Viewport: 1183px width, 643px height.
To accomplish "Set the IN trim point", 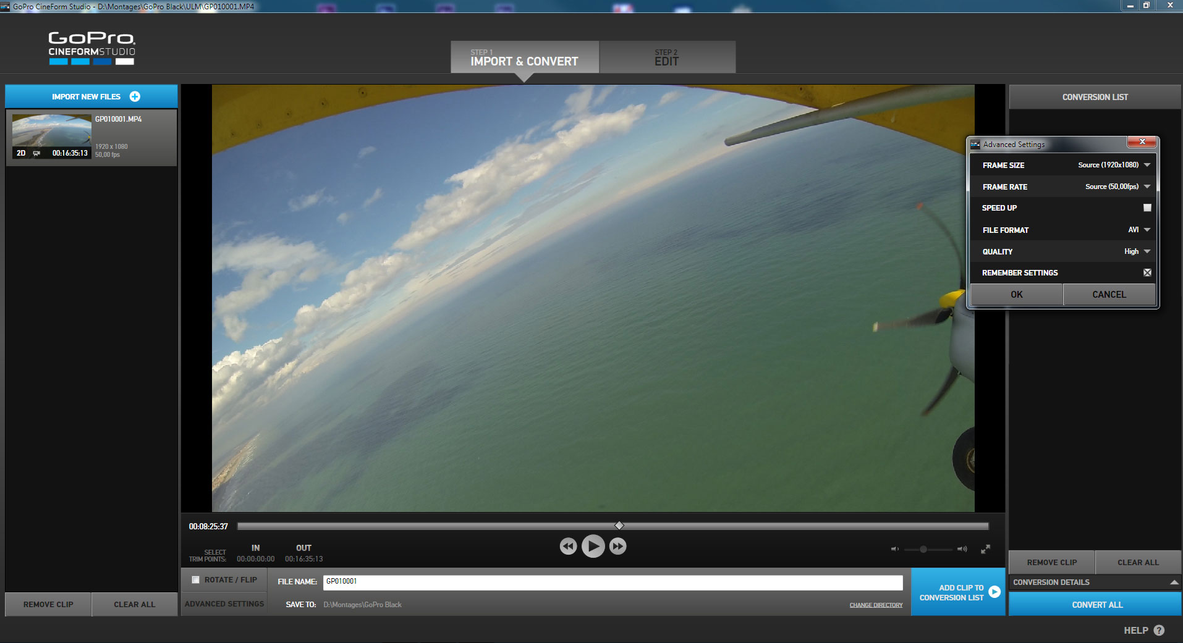I will [256, 548].
